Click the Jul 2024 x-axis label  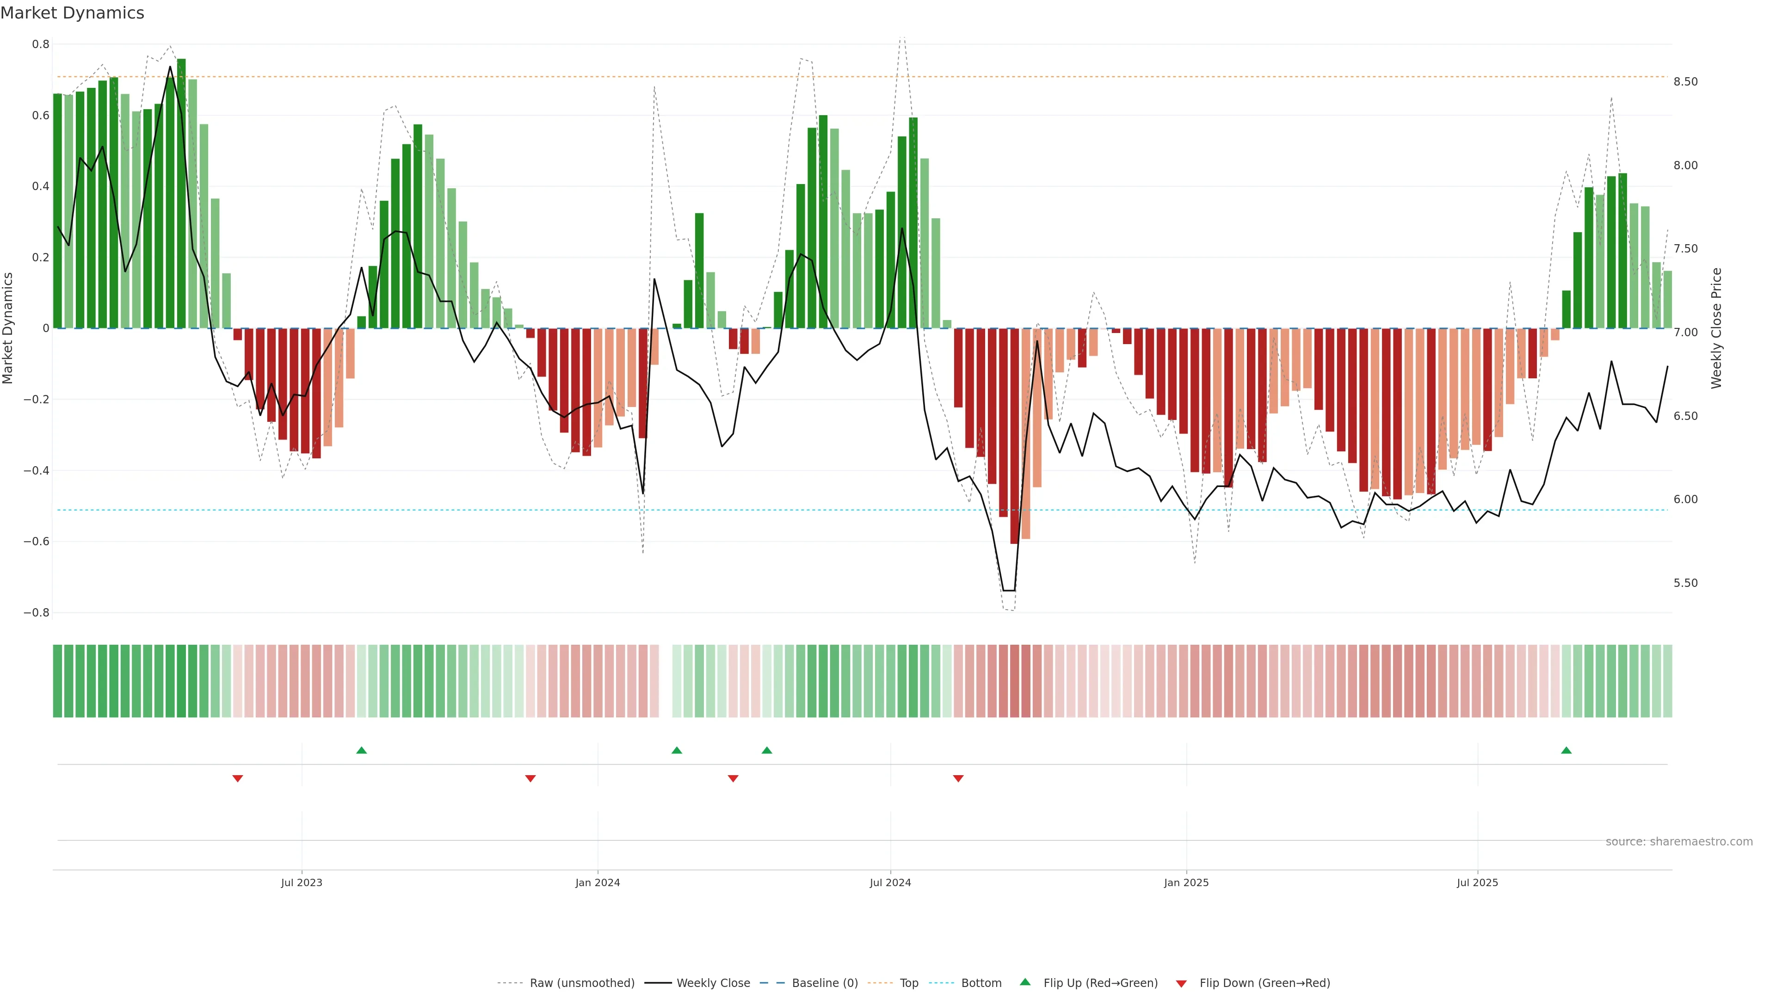pyautogui.click(x=890, y=882)
